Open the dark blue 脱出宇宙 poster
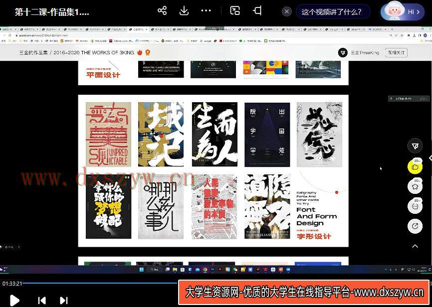Viewport: 432px width, 307px height. point(267,135)
